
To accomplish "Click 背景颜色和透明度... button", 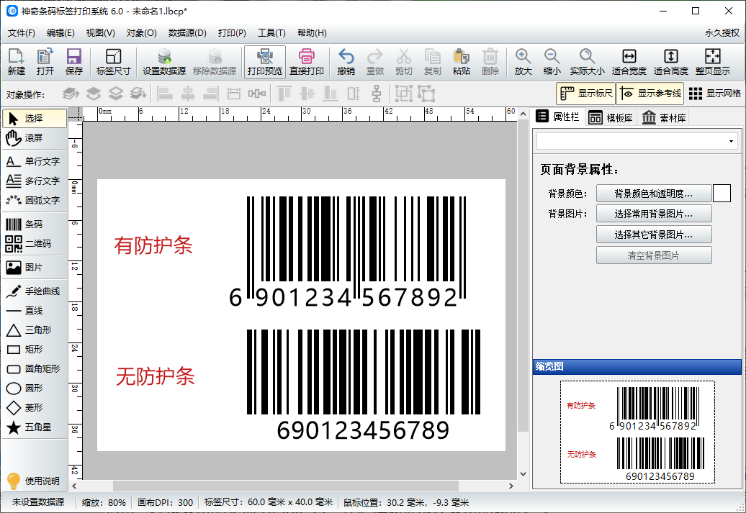I will pos(654,194).
